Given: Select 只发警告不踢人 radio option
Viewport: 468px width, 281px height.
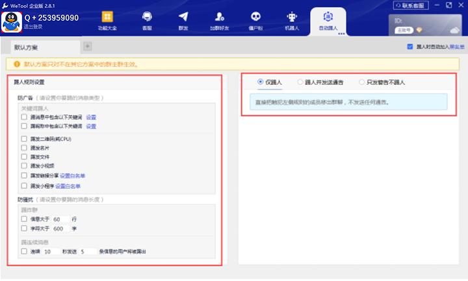Looking at the screenshot, I should (361, 82).
